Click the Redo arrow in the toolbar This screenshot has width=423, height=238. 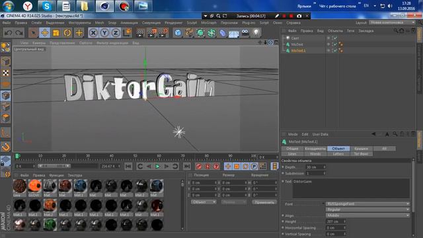point(19,33)
